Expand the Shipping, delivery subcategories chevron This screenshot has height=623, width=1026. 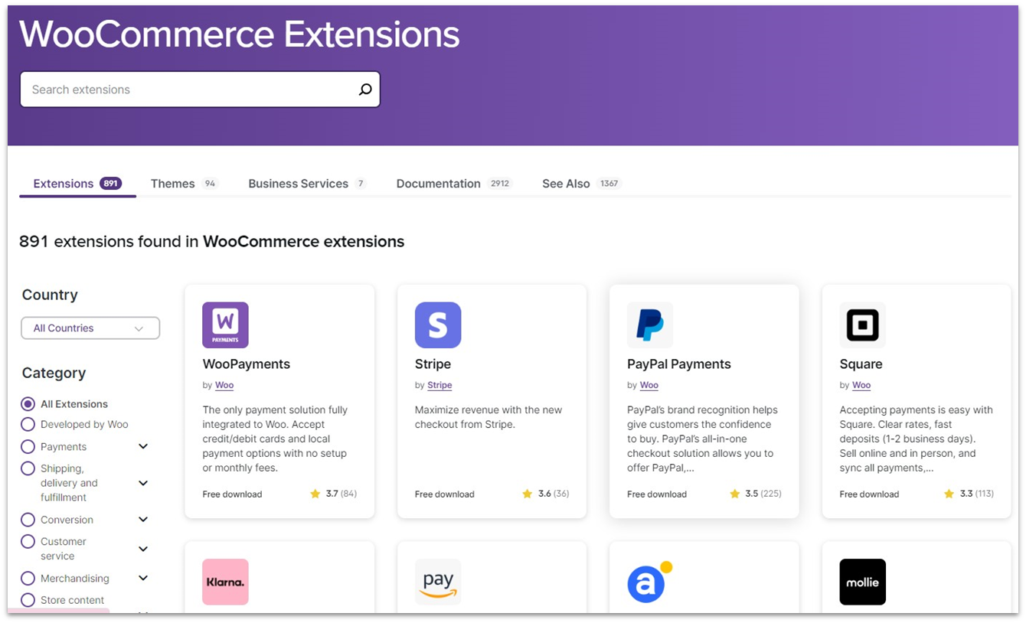(143, 483)
